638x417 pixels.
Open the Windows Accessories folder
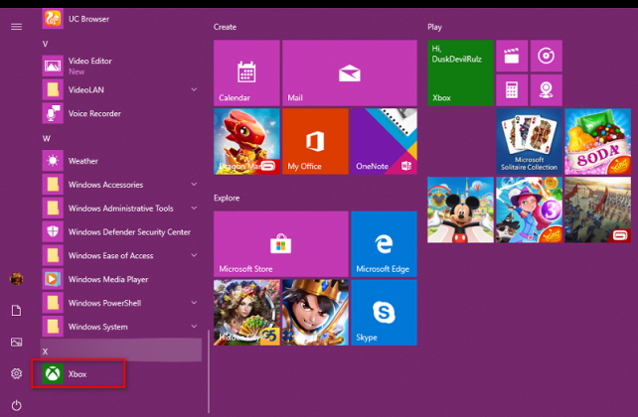pyautogui.click(x=121, y=184)
